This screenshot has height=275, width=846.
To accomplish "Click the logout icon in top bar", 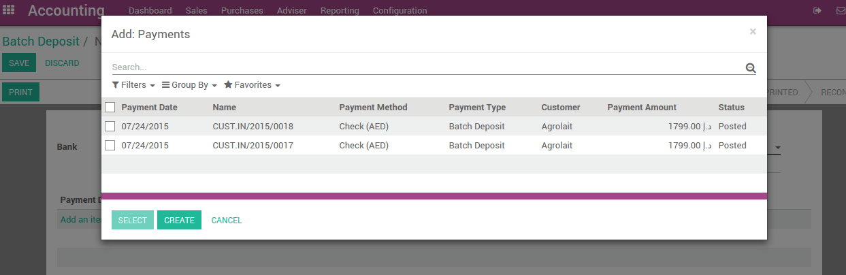I will 817,11.
